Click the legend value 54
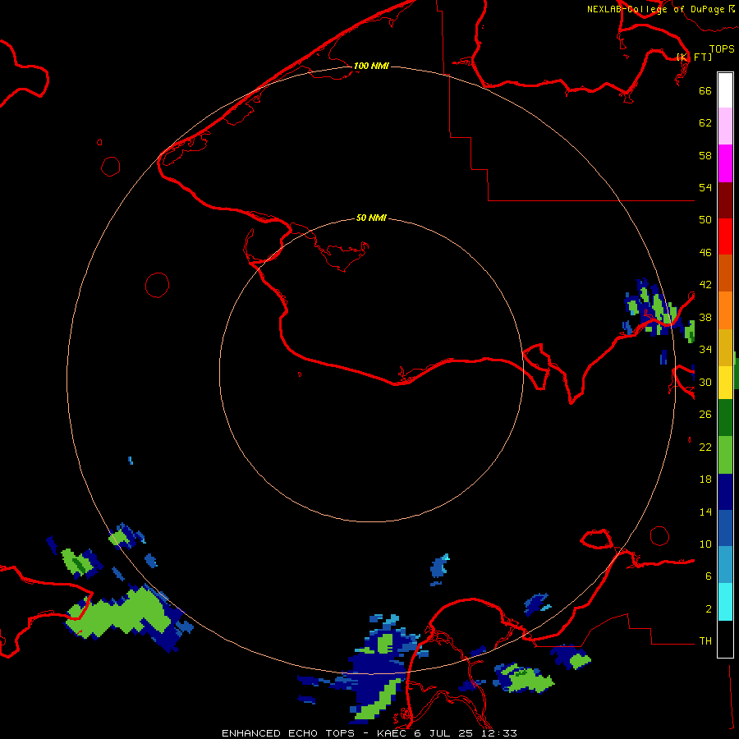Viewport: 739px width, 739px height. point(705,188)
